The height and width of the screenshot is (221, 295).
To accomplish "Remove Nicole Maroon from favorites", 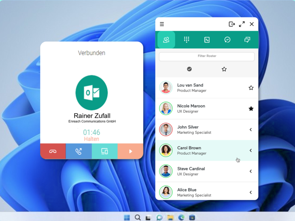I will pos(251,108).
